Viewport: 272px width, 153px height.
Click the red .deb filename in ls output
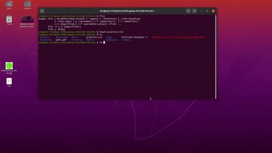[178, 37]
